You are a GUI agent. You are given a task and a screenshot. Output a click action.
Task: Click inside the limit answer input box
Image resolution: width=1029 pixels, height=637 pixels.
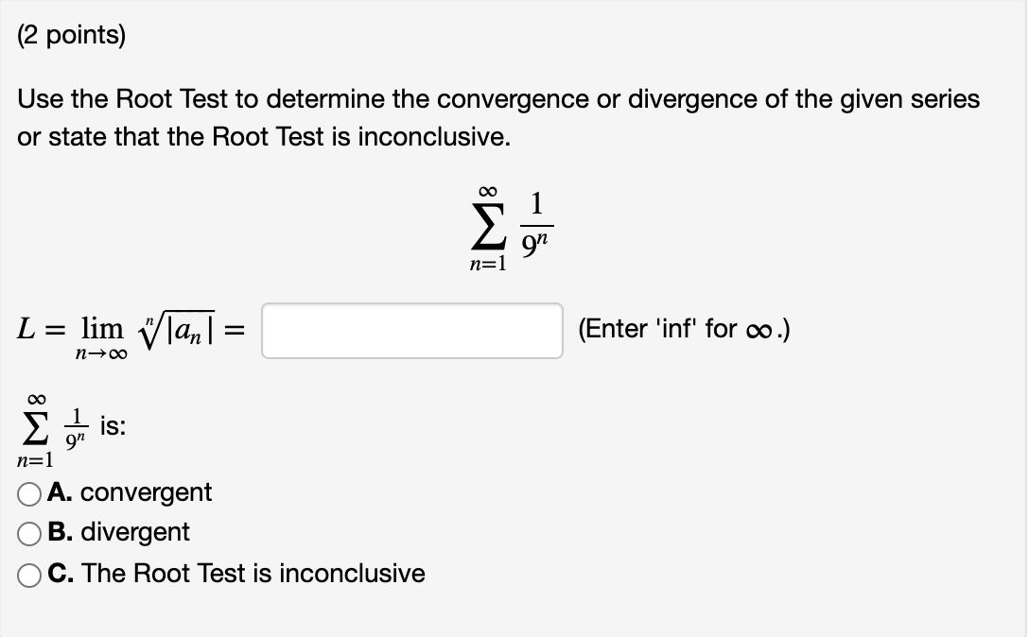click(x=412, y=330)
